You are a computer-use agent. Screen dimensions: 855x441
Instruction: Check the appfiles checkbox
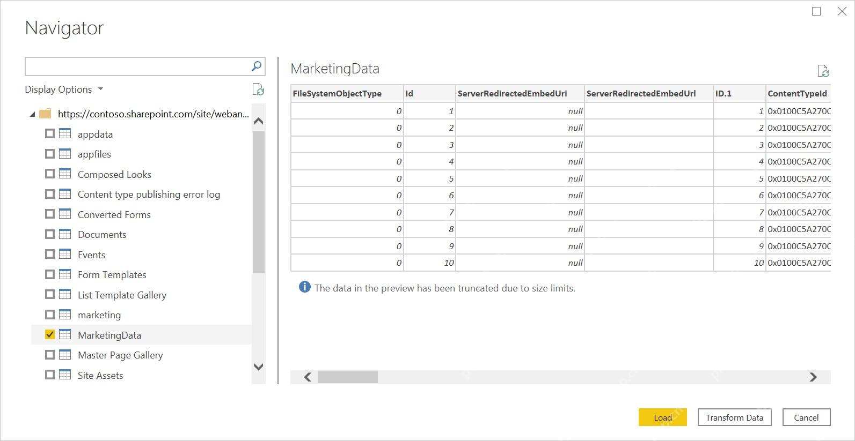(x=50, y=154)
